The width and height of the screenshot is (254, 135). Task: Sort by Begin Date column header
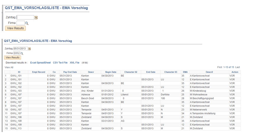[111, 72]
